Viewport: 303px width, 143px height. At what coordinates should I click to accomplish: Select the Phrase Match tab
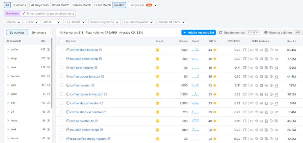(82, 5)
